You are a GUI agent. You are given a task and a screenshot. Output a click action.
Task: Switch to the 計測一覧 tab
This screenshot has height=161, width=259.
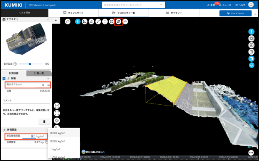[39, 73]
